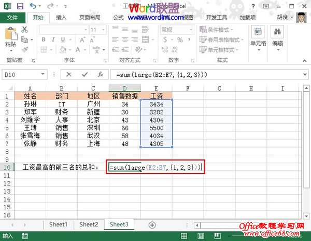Viewport: 311px width, 241px height.
Task: Click the Cancel X button in formula bar
Action: (x=68, y=74)
